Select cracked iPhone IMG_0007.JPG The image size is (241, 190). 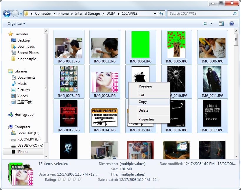tap(69, 79)
